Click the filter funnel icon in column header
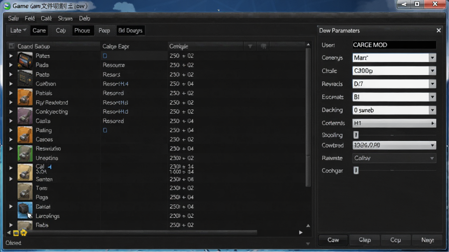Viewport: 449px width, 252px height. 250,46
